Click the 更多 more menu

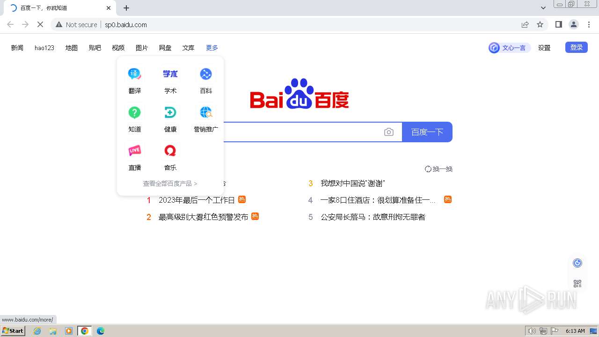click(x=212, y=48)
